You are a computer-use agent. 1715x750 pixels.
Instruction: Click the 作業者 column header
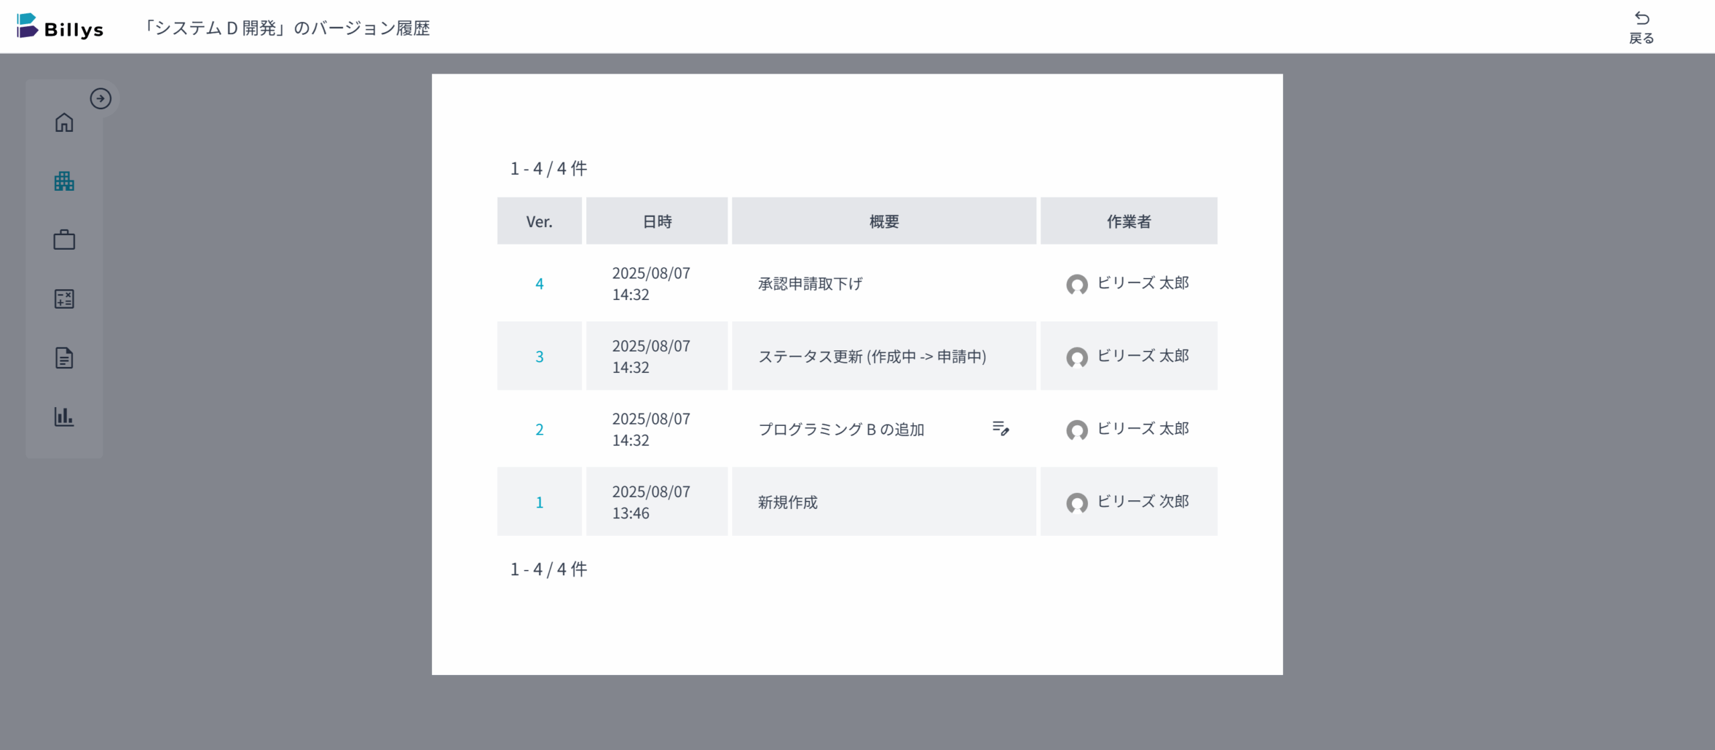tap(1129, 221)
